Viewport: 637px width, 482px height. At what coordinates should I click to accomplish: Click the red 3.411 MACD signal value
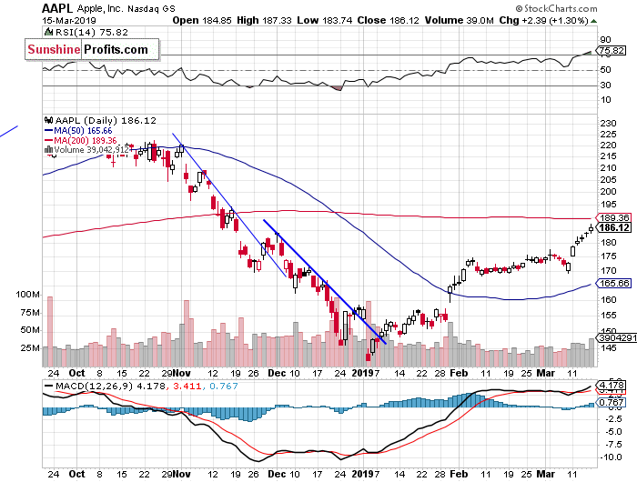[187, 386]
